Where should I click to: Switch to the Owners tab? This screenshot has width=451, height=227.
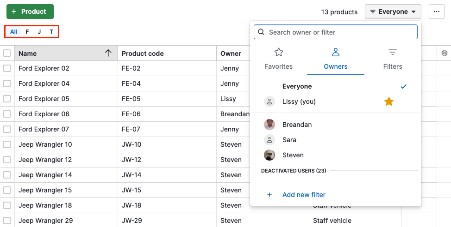(x=335, y=60)
